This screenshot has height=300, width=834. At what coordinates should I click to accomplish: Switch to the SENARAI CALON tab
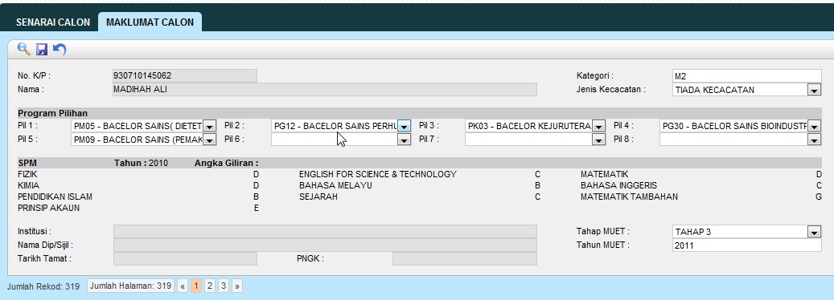(52, 22)
